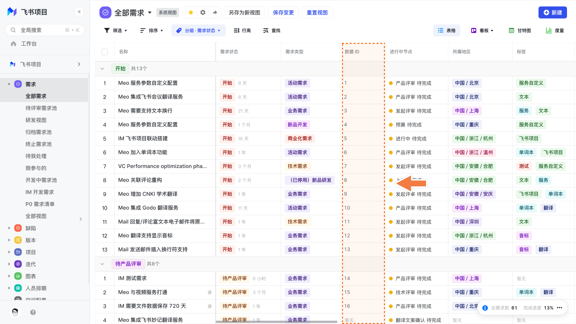This screenshot has height=324, width=576.
Task: Toggle the select-all checkbox in table header
Action: click(x=105, y=52)
